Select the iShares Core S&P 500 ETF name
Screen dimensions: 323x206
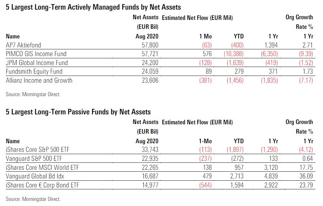38,150
